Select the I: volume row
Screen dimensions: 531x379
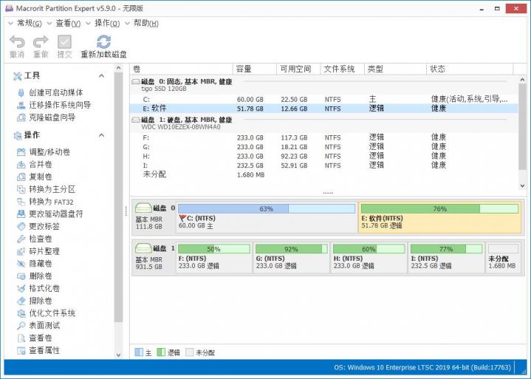(x=324, y=165)
